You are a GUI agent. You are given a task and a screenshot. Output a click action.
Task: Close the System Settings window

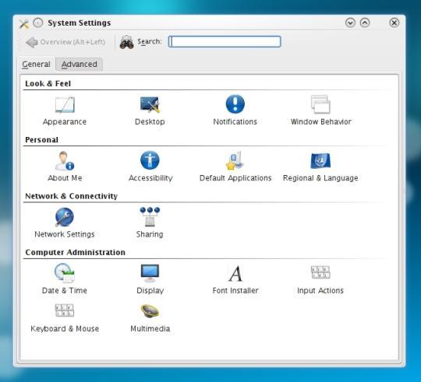tap(394, 23)
